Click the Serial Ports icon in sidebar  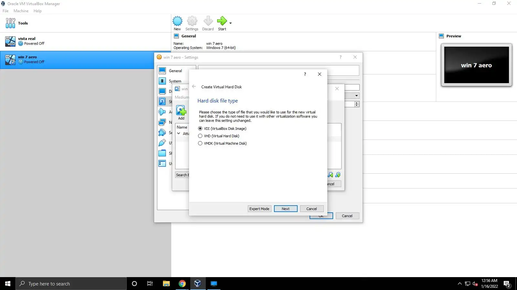(162, 132)
